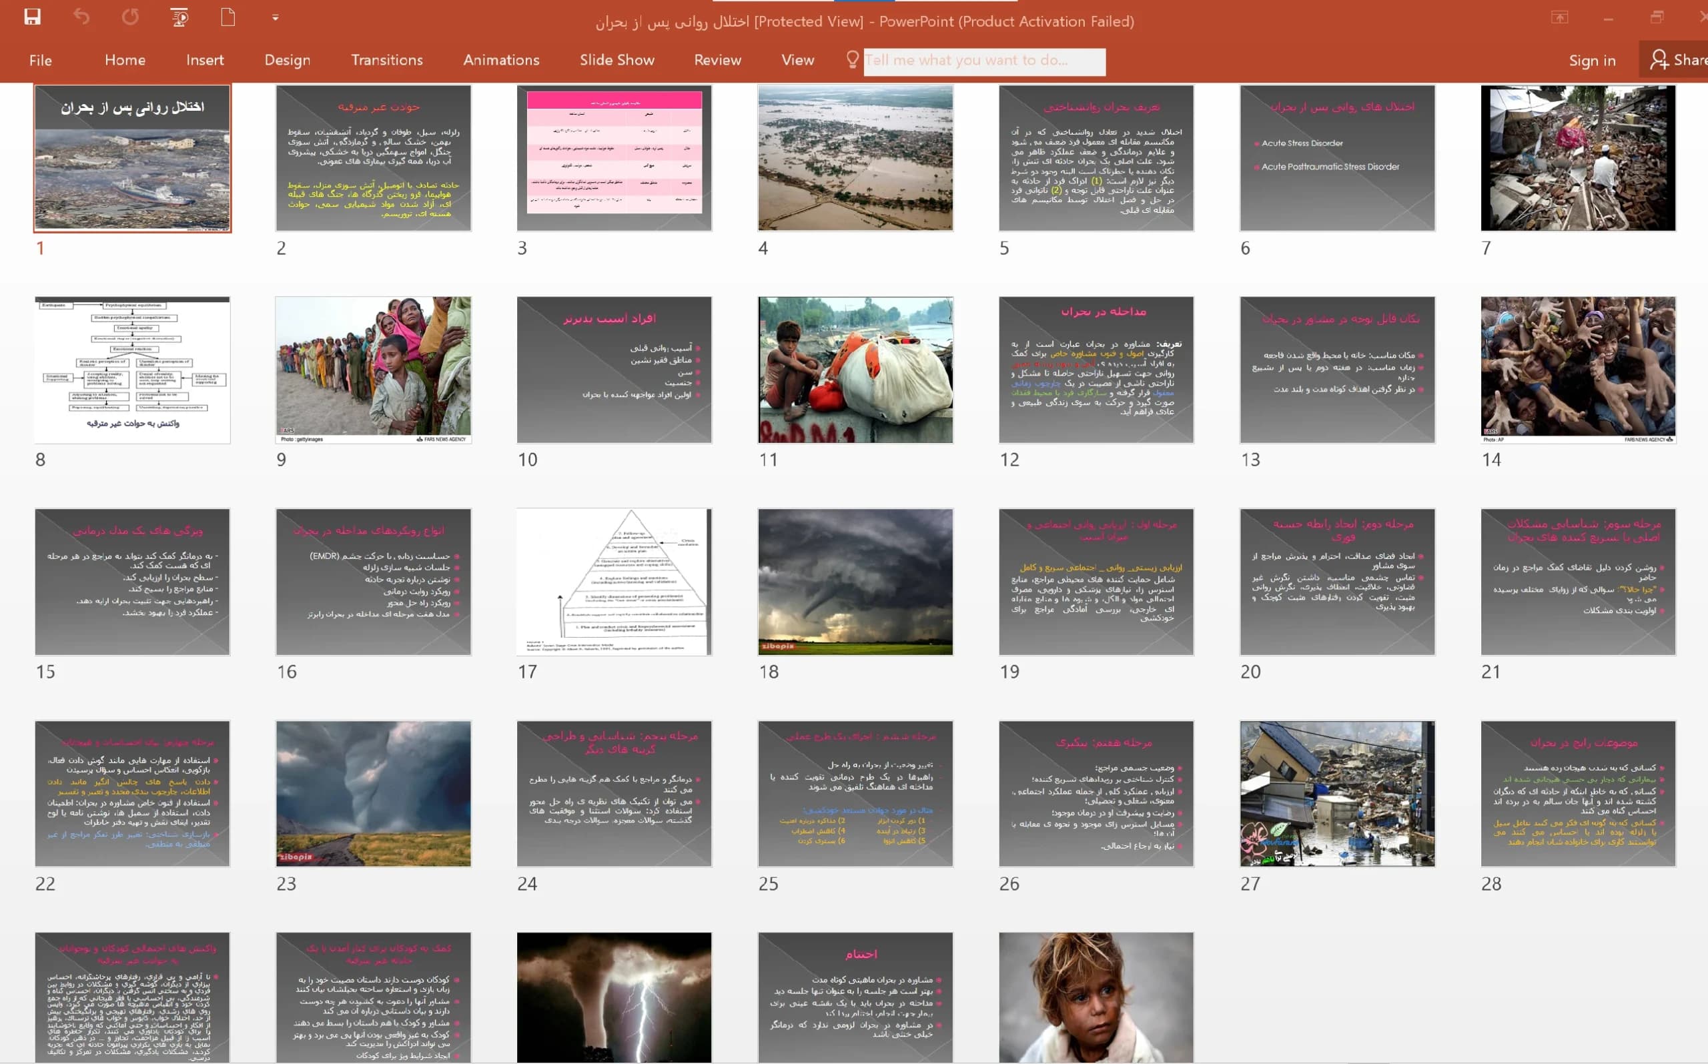Go to the Design tab

(287, 61)
